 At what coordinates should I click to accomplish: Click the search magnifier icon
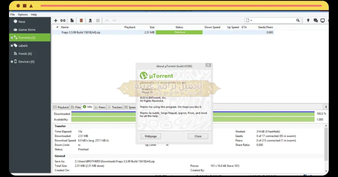point(298,20)
